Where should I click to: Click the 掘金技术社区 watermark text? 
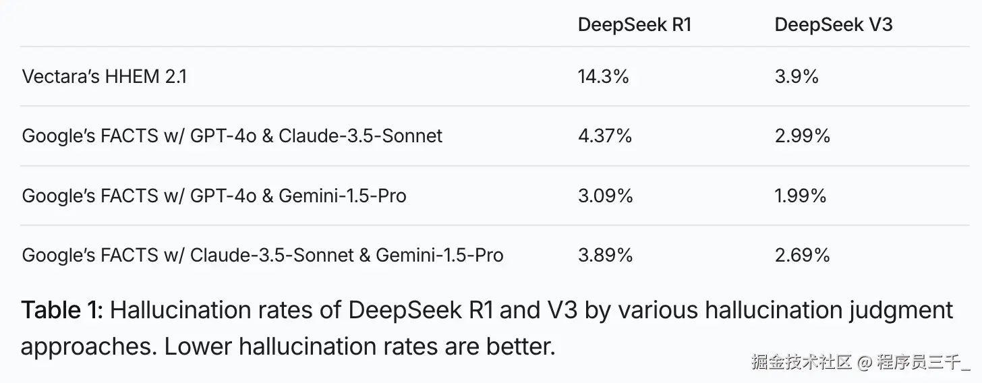(803, 362)
